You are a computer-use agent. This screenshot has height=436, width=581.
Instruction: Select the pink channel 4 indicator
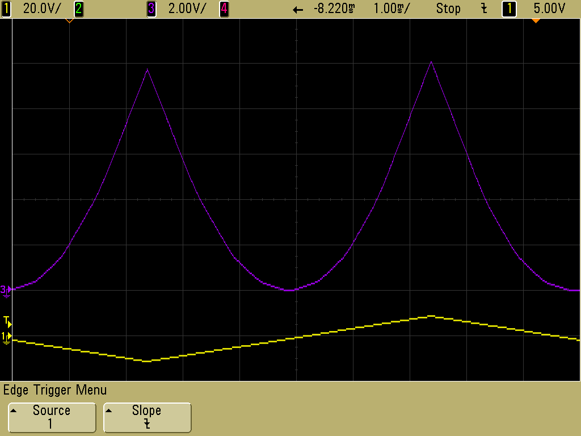[224, 9]
